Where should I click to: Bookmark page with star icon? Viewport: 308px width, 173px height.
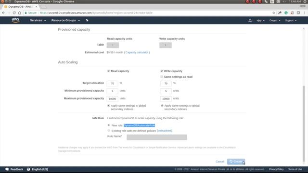click(274, 13)
